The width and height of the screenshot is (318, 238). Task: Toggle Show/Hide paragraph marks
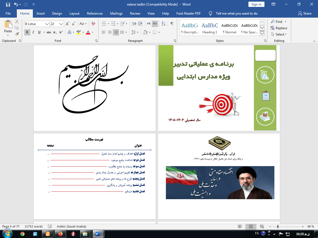click(x=172, y=24)
